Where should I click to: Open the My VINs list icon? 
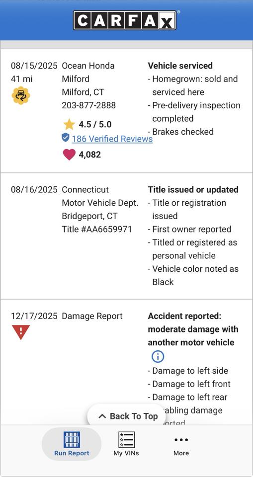point(126,440)
